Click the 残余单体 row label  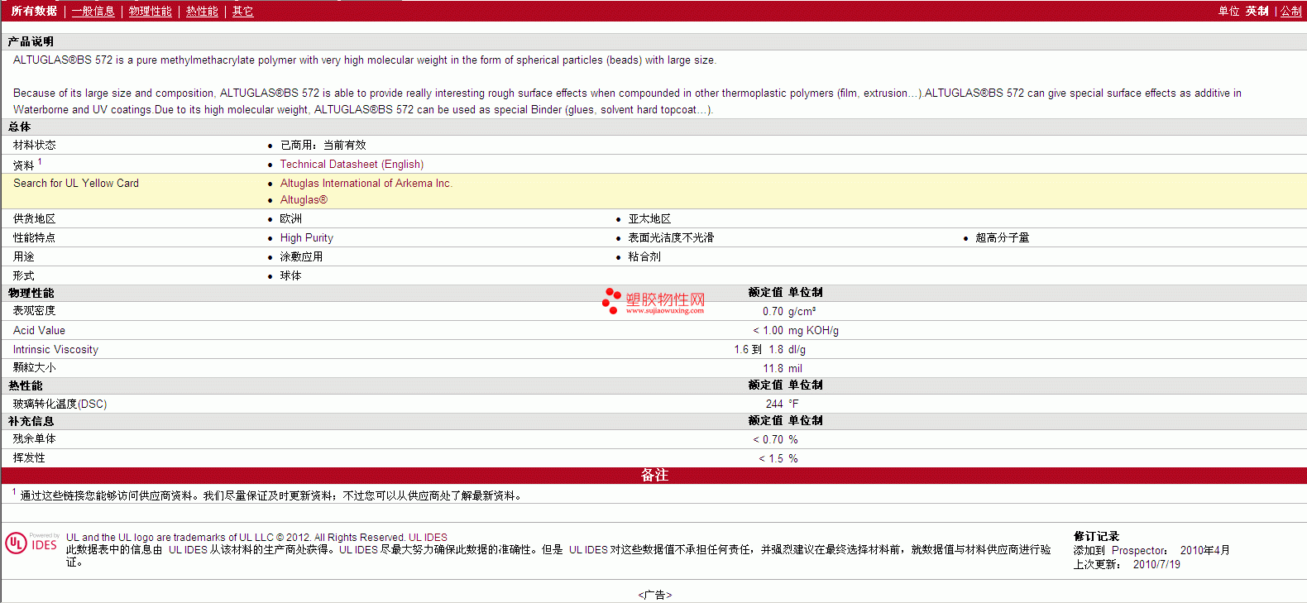35,439
